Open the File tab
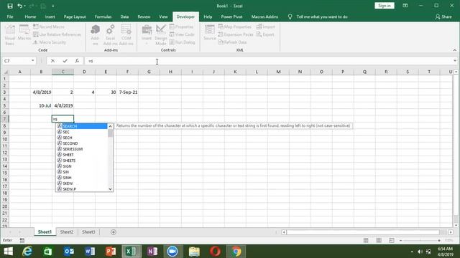Viewport: 460px width, 258px height. click(x=10, y=16)
